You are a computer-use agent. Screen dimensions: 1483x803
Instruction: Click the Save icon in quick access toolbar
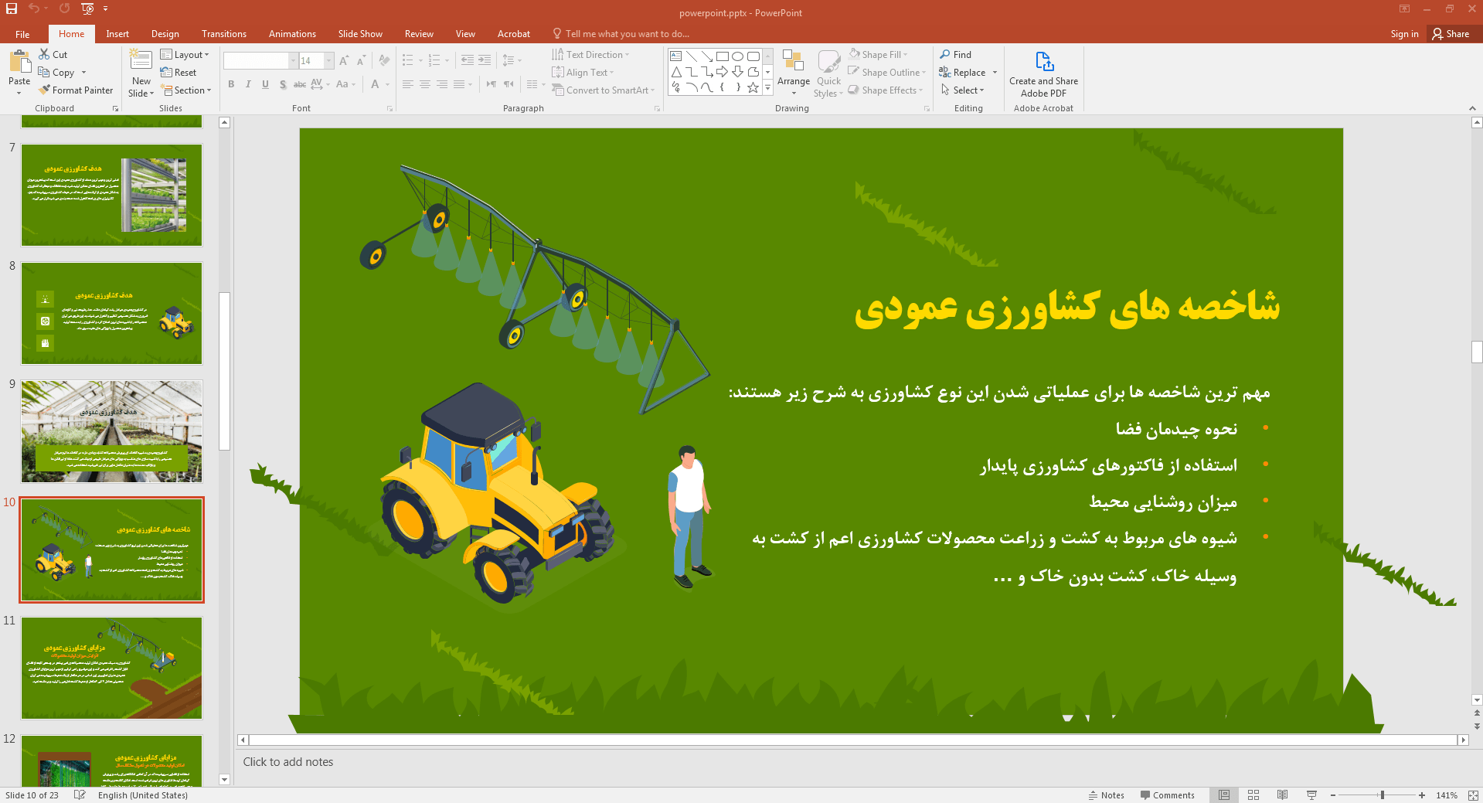click(12, 9)
